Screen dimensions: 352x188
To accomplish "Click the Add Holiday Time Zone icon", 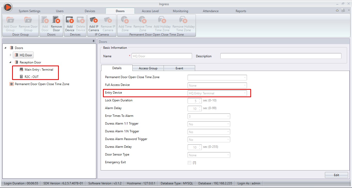I will pyautogui.click(x=162, y=20).
